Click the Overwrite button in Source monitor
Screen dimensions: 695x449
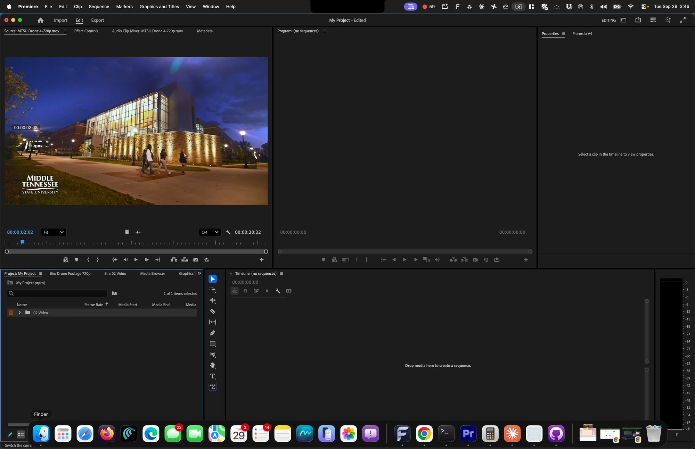click(185, 260)
